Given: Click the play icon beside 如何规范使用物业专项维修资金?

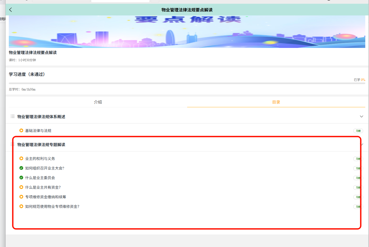Looking at the screenshot, I should [21, 206].
